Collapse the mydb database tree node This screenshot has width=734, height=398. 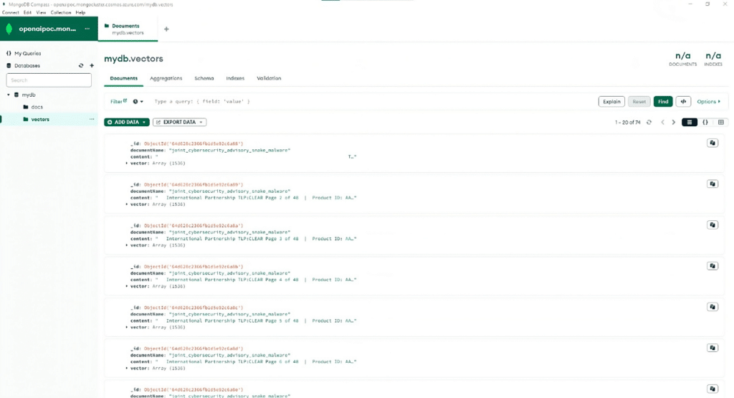coord(9,95)
